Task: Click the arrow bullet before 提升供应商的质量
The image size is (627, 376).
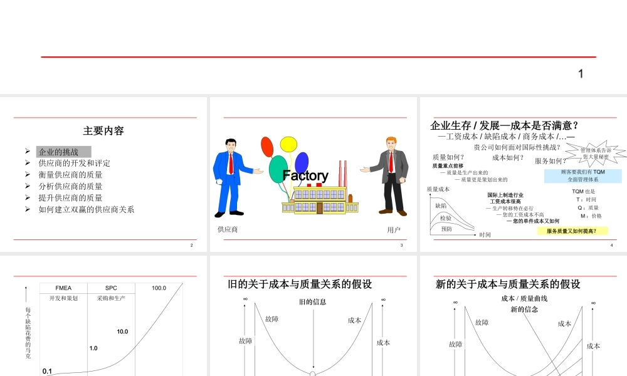Action: point(26,196)
